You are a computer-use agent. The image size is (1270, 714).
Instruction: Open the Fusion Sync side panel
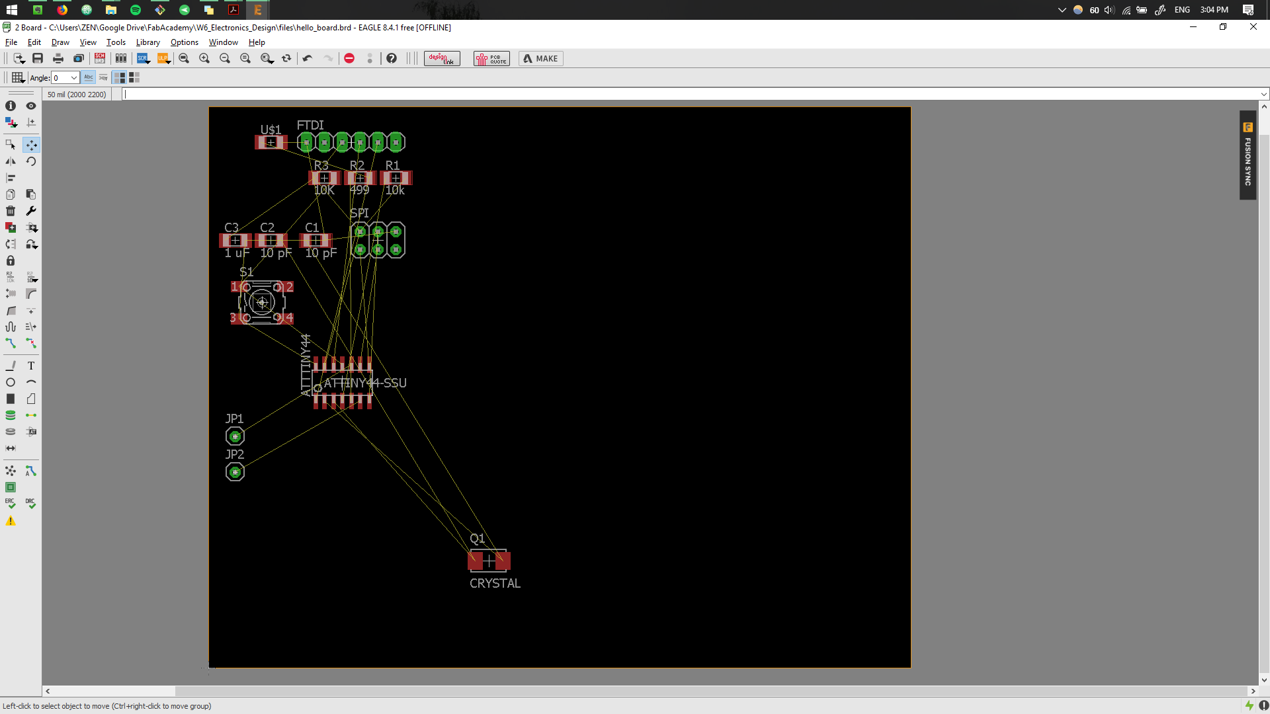tap(1248, 155)
